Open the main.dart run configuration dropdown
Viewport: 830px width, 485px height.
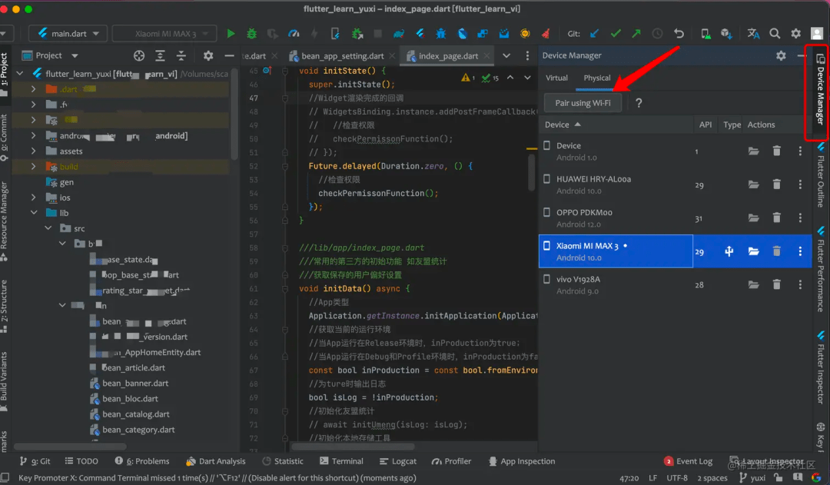coord(68,33)
